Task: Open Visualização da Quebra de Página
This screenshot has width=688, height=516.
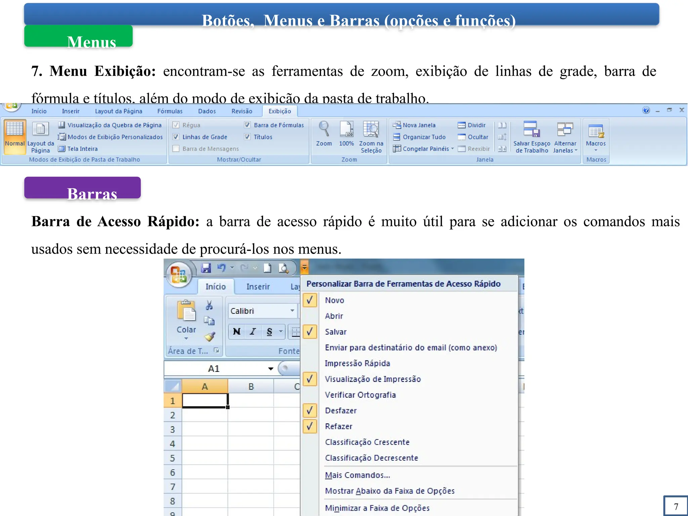Action: 110,125
